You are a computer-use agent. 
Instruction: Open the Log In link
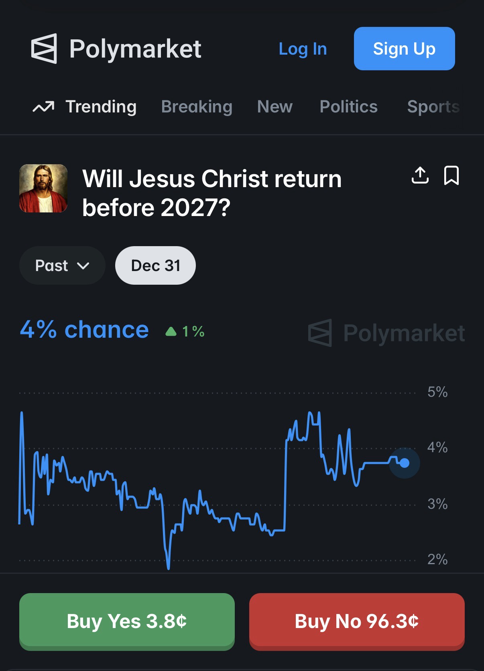click(x=303, y=49)
